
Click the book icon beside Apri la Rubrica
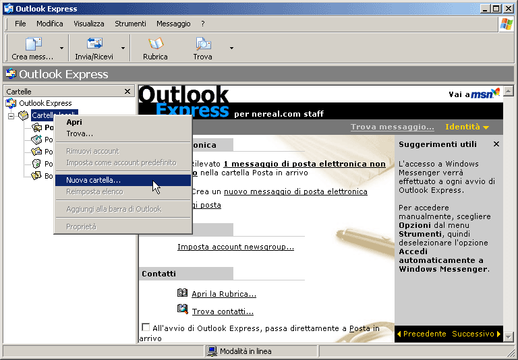pos(182,293)
